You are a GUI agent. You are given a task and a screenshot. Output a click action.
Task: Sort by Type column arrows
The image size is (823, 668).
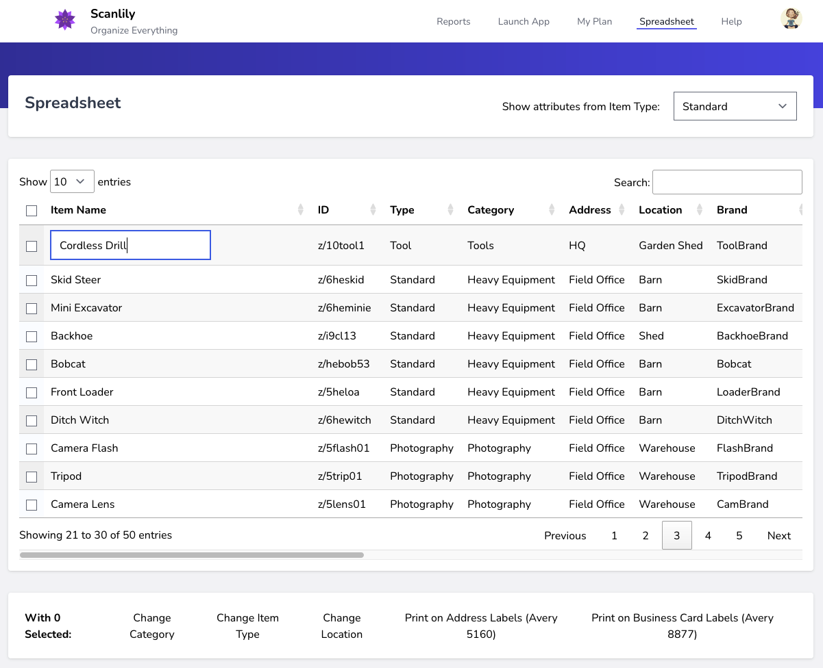coord(450,210)
